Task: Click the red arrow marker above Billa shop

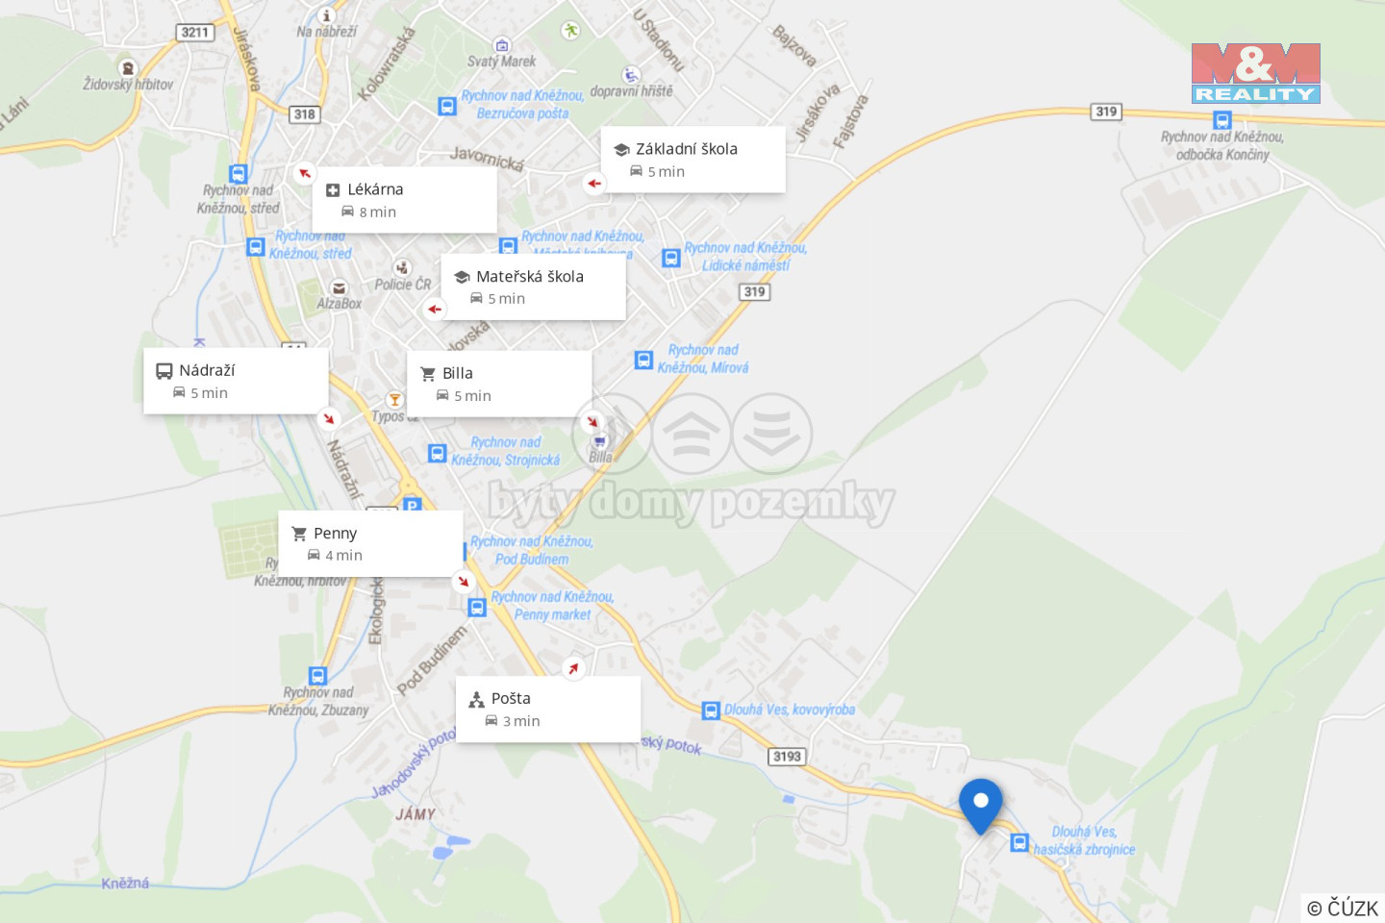Action: coord(592,422)
